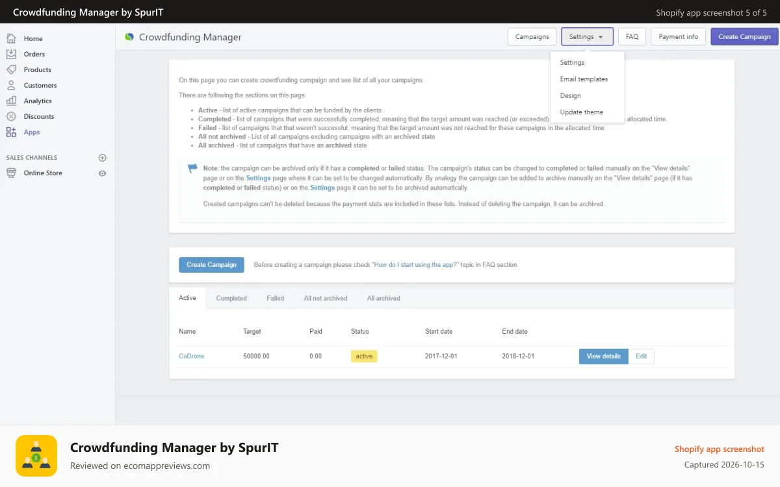Image resolution: width=780 pixels, height=487 pixels.
Task: Click the active status badge
Action: (364, 356)
